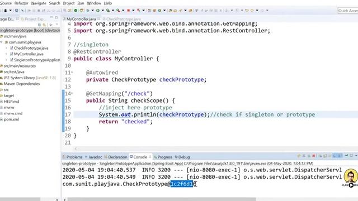Click the red Terminate button in Console

pos(313,156)
